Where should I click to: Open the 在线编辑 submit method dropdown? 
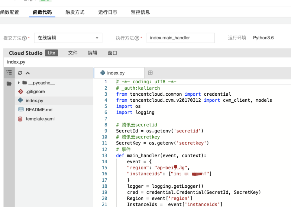68,38
